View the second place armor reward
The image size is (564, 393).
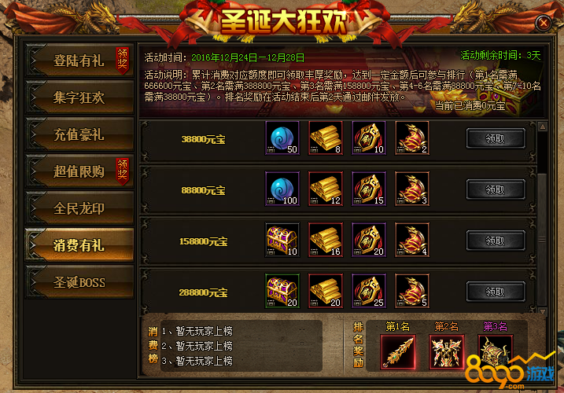[446, 352]
